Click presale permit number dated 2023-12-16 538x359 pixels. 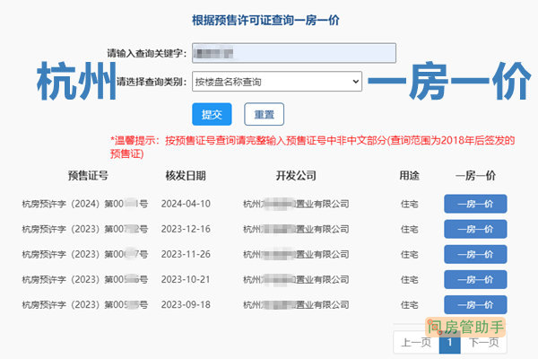coord(85,229)
